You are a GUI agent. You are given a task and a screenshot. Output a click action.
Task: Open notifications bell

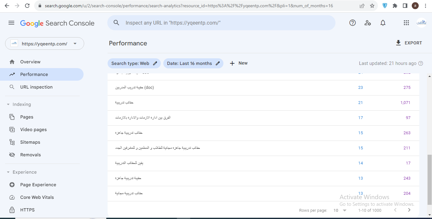(383, 23)
